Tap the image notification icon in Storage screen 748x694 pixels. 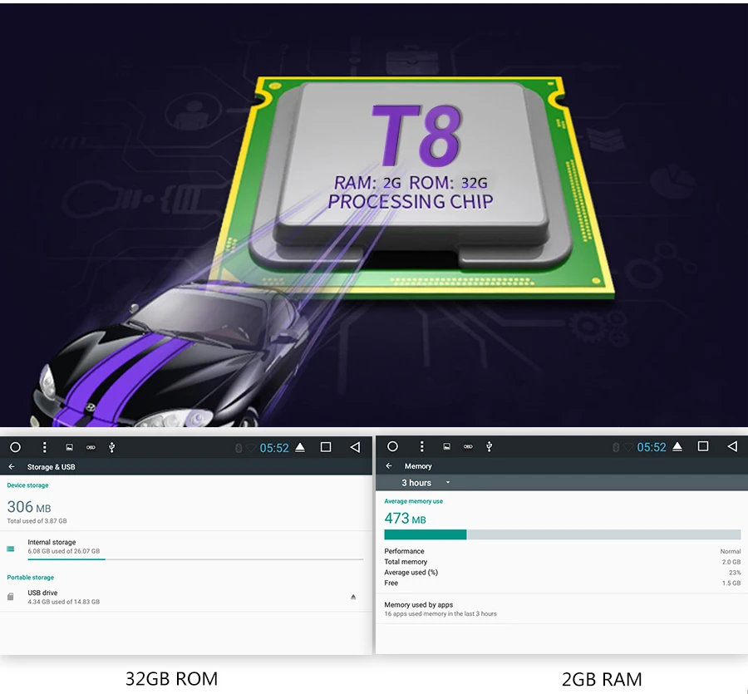[x=70, y=447]
